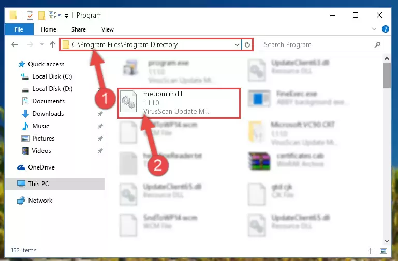
Task: Click the New folder quick access icon
Action: 41,16
